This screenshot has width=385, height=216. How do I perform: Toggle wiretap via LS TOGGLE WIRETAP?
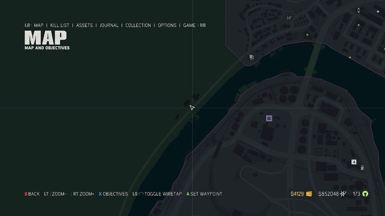pyautogui.click(x=157, y=194)
